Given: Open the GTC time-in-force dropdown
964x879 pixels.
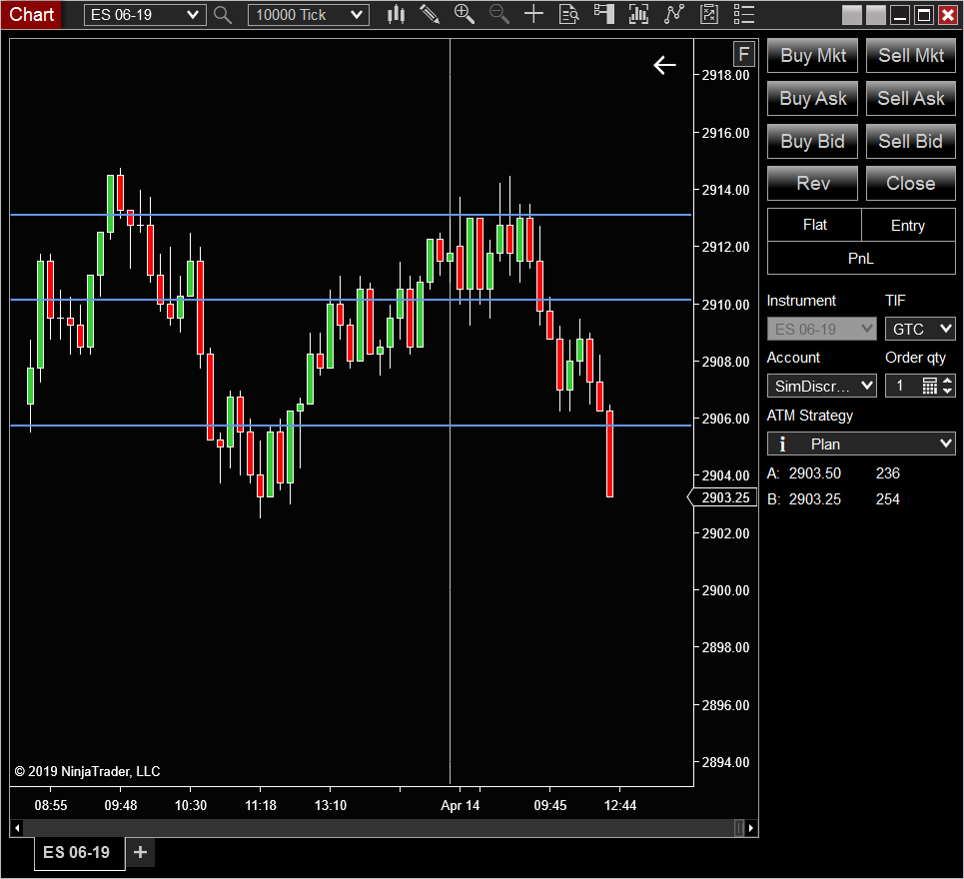Looking at the screenshot, I should (920, 329).
